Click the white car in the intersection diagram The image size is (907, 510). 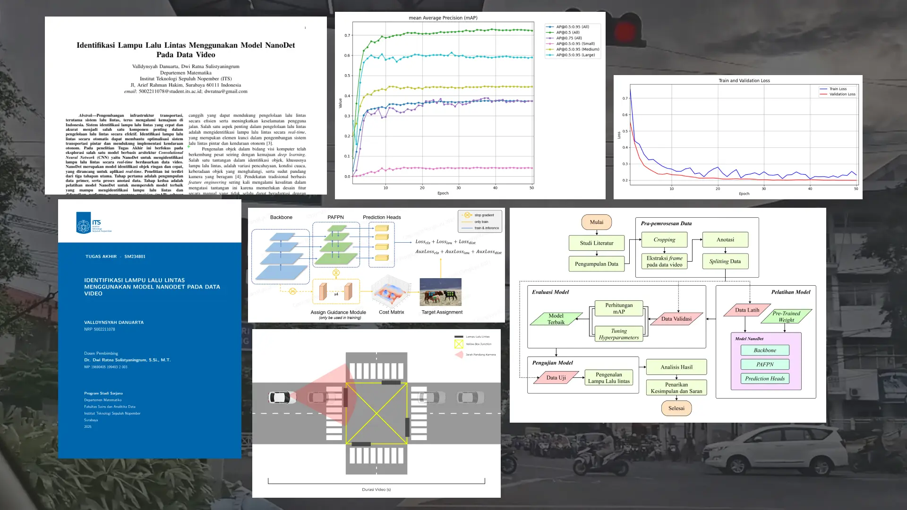282,397
